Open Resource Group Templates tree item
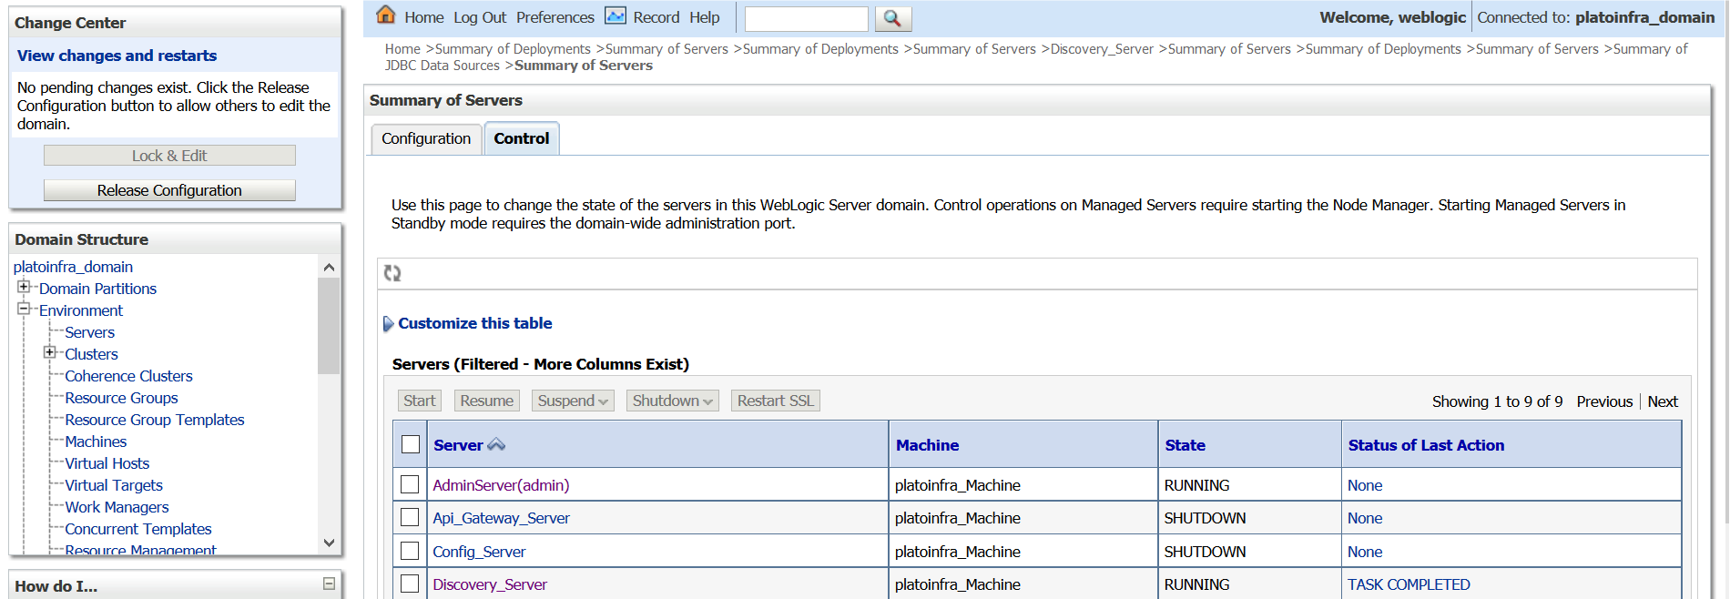 (155, 420)
